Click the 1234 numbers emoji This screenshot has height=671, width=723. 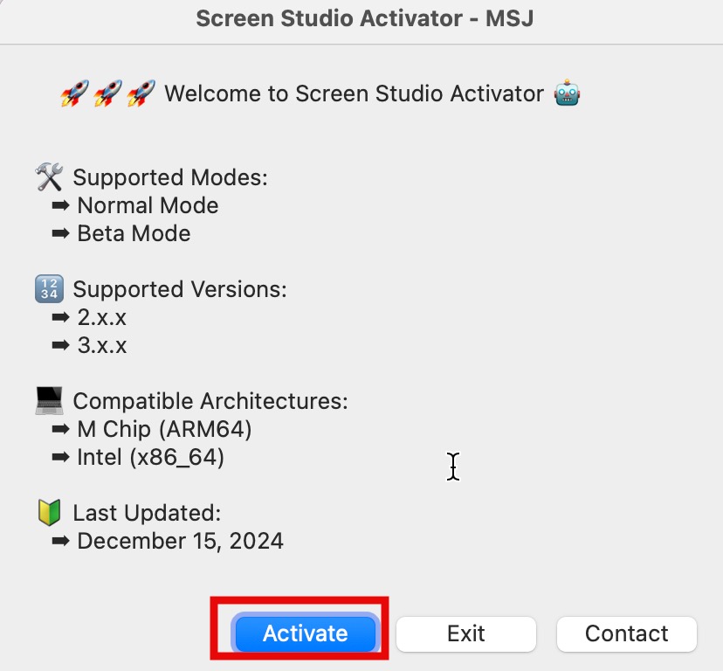coord(49,289)
